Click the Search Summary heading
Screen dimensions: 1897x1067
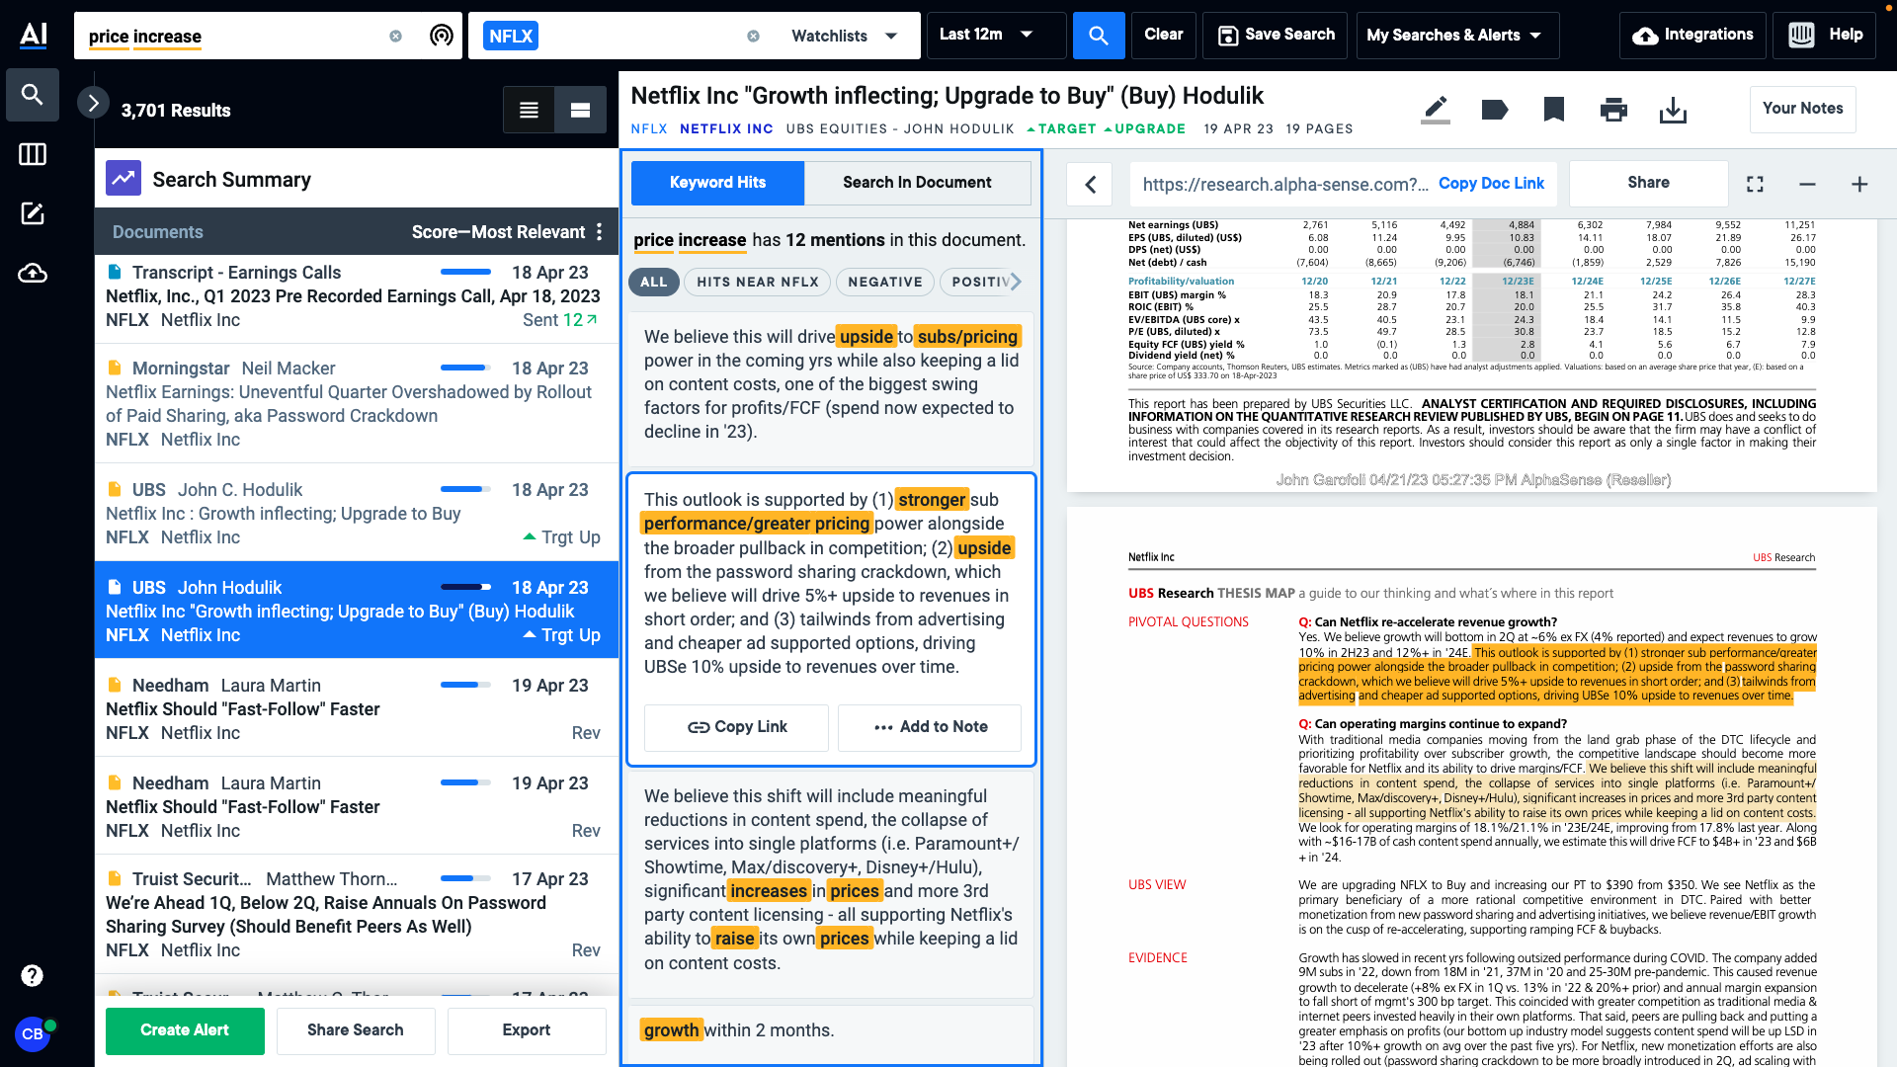231,180
